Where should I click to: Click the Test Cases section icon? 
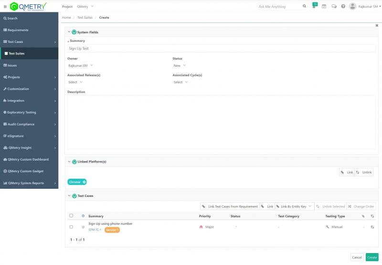(x=74, y=196)
